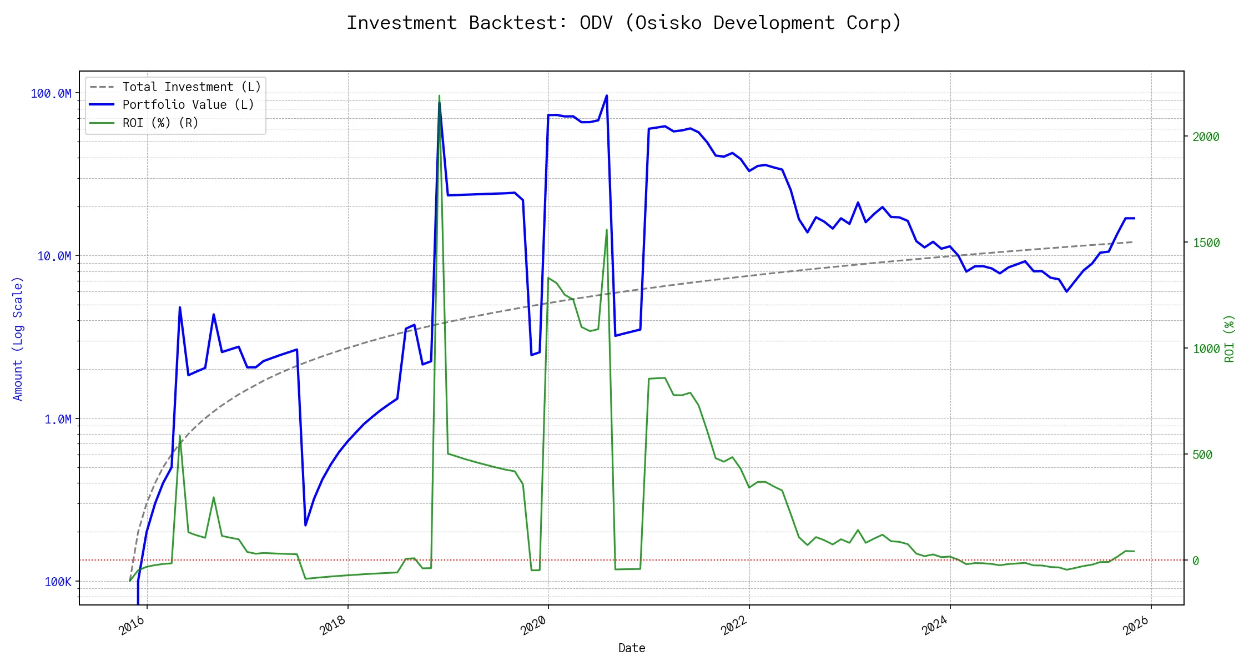Click the 2016 x-axis tick label
This screenshot has height=666, width=1249.
click(x=132, y=626)
